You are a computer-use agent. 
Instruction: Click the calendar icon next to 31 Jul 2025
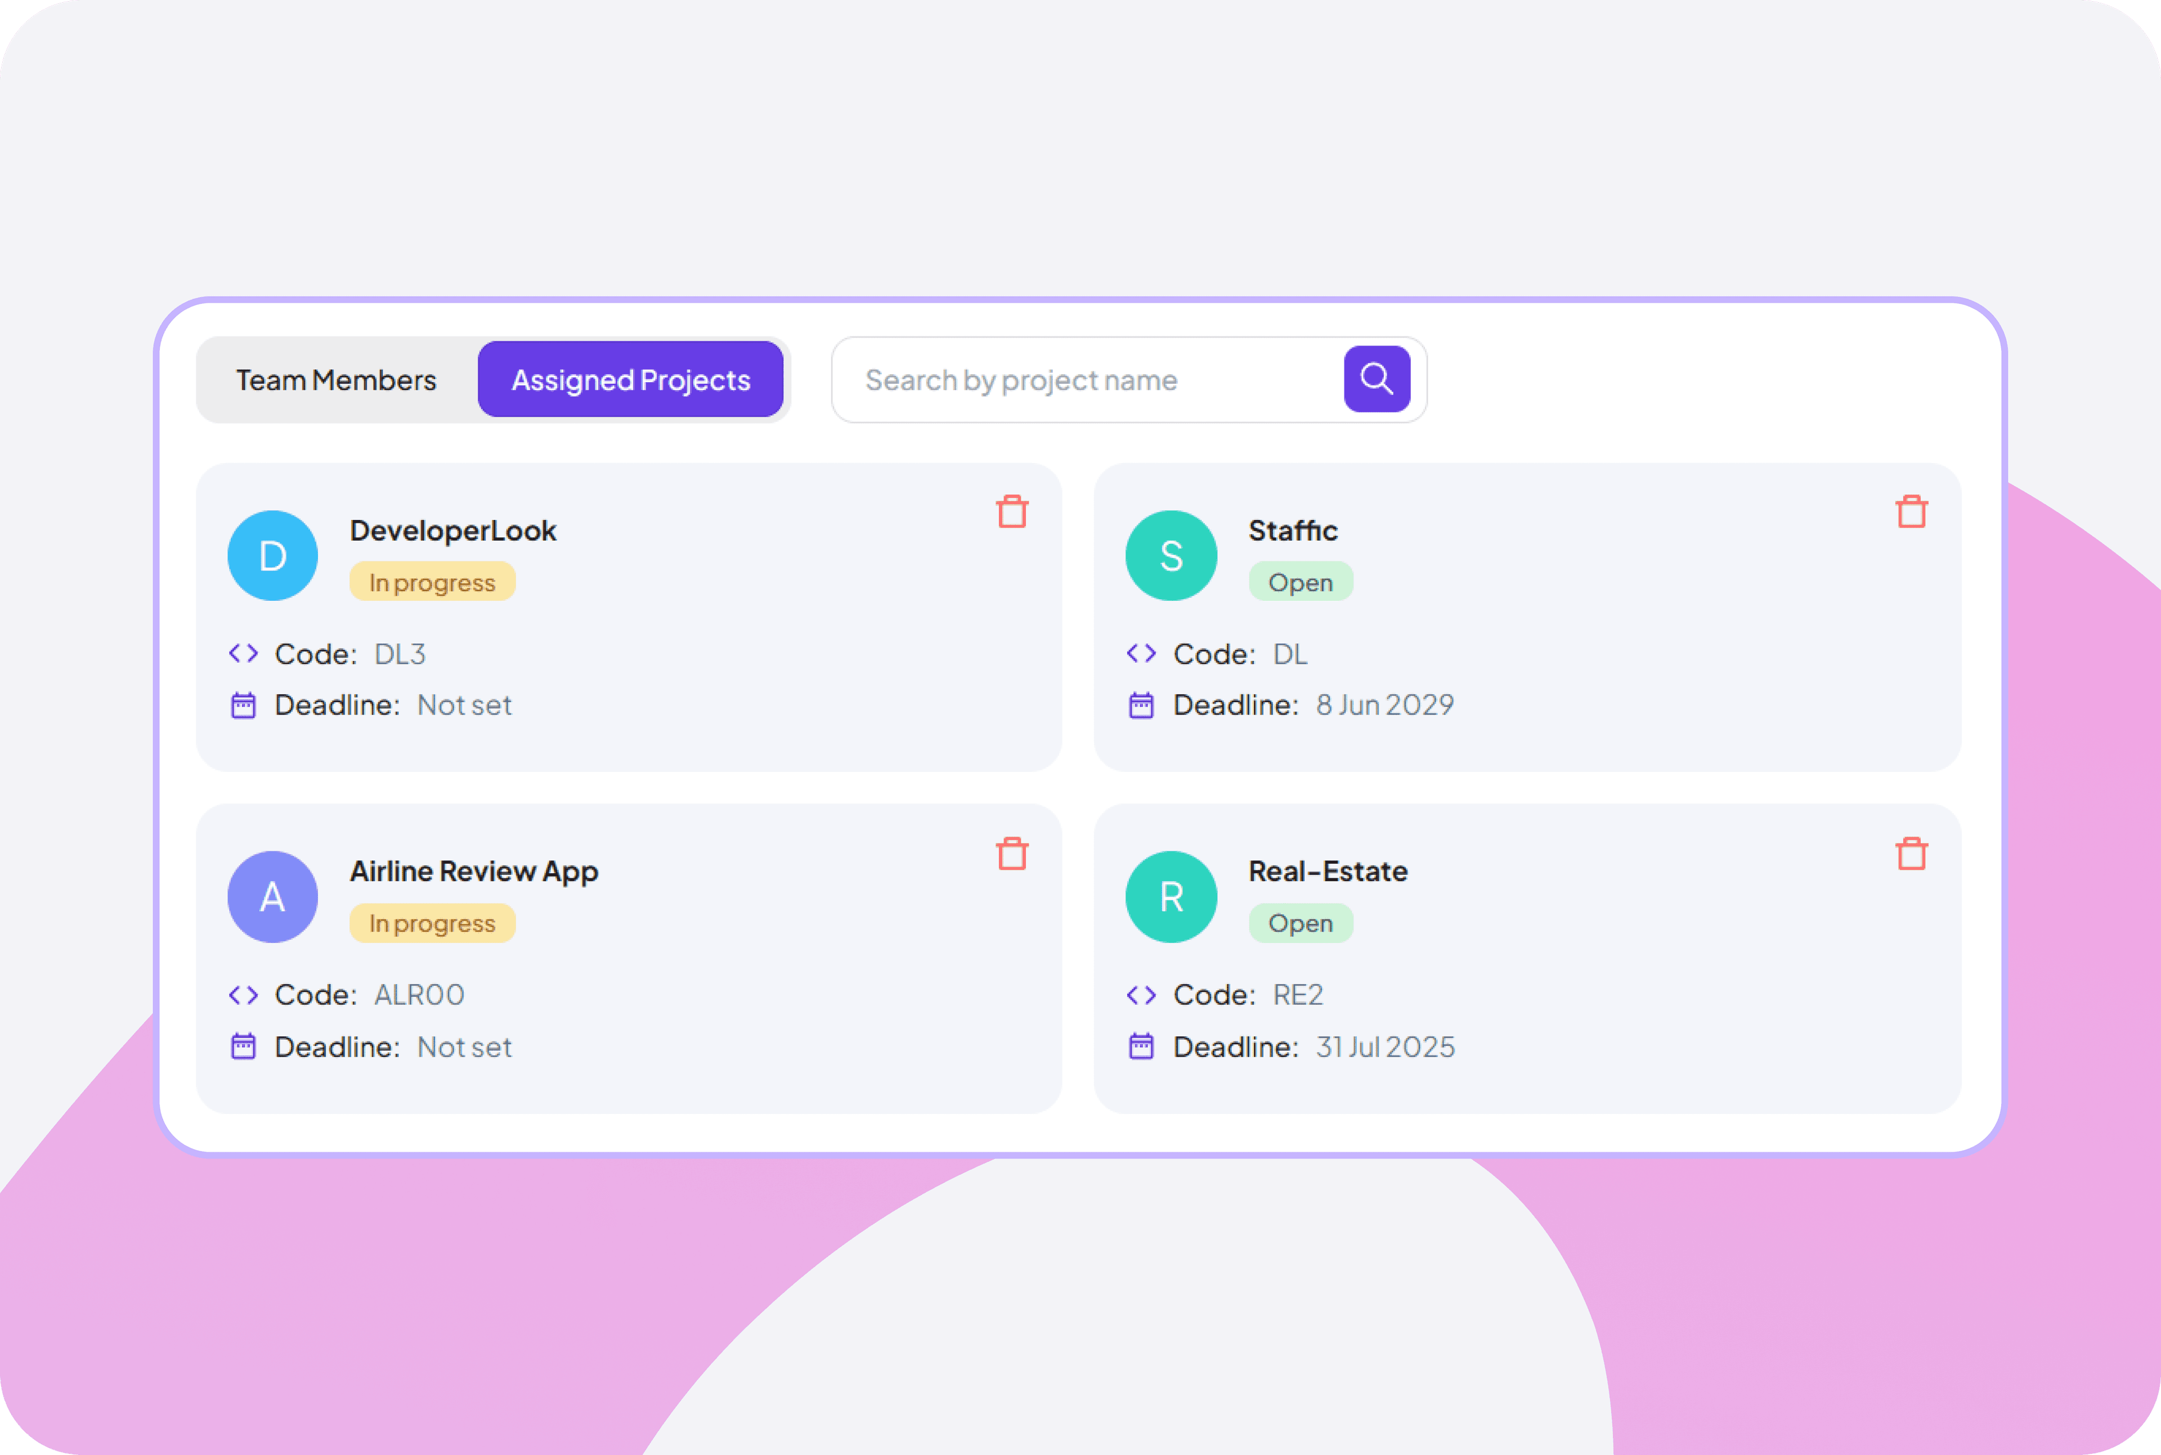[x=1142, y=1047]
